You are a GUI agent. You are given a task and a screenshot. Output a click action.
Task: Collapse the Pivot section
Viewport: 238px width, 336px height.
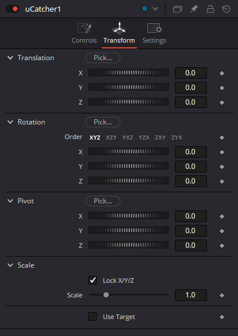click(x=11, y=201)
